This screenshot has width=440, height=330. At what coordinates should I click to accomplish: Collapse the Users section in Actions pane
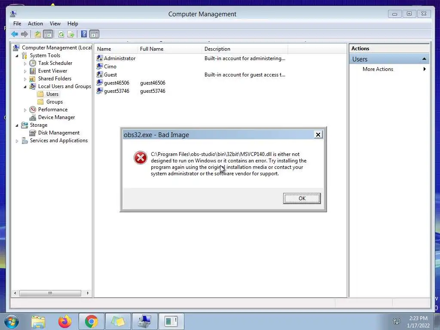pos(424,59)
